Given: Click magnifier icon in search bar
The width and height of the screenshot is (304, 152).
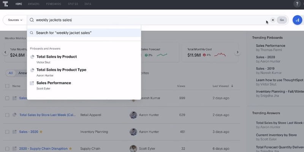Looking at the screenshot, I should pos(32,20).
